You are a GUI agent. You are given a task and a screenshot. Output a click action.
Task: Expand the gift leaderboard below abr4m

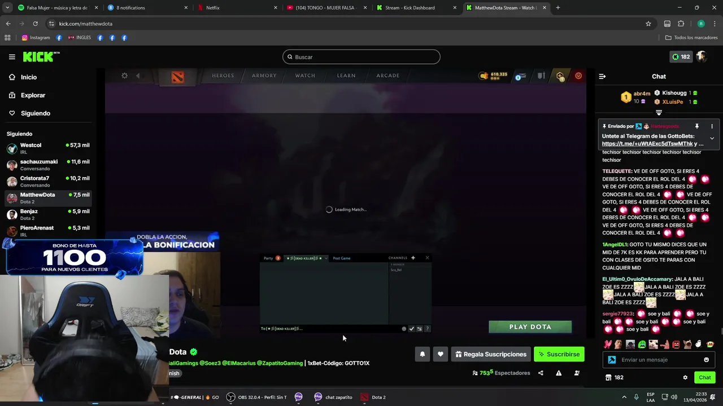coord(659,113)
